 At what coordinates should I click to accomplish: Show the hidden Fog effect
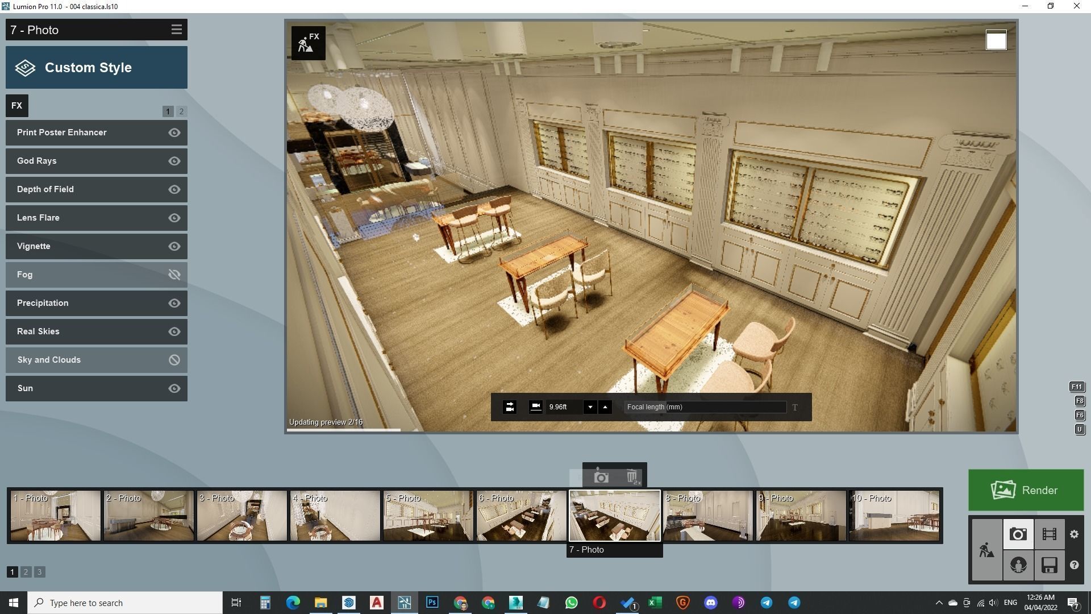pyautogui.click(x=174, y=275)
